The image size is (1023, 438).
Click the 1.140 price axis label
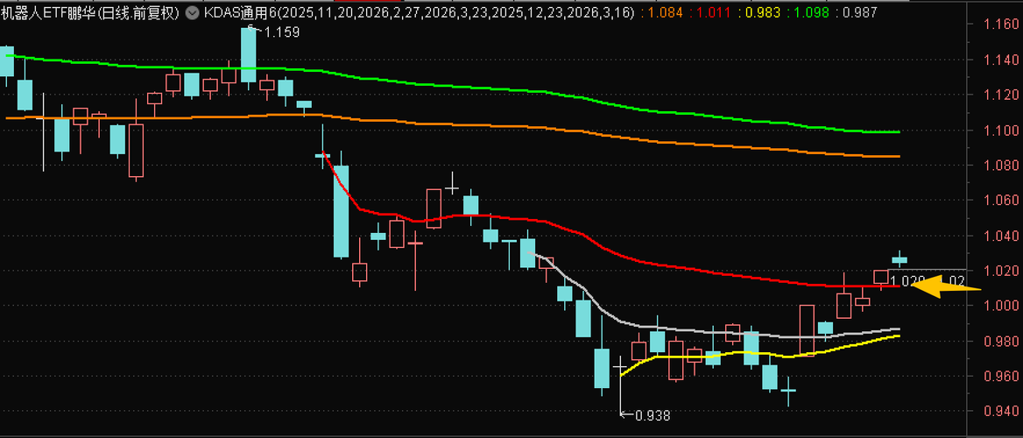click(1000, 60)
